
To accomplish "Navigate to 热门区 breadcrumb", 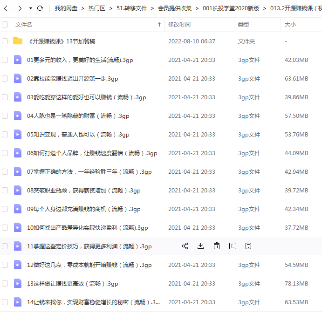I will pos(97,8).
